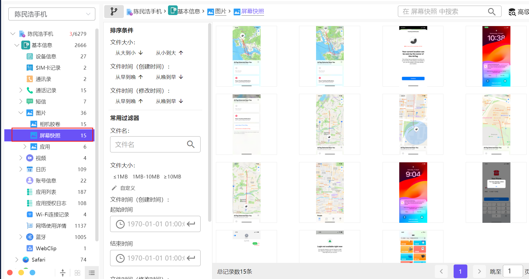
Task: Open the 陈民浩手机 device dropdown
Action: click(x=52, y=14)
